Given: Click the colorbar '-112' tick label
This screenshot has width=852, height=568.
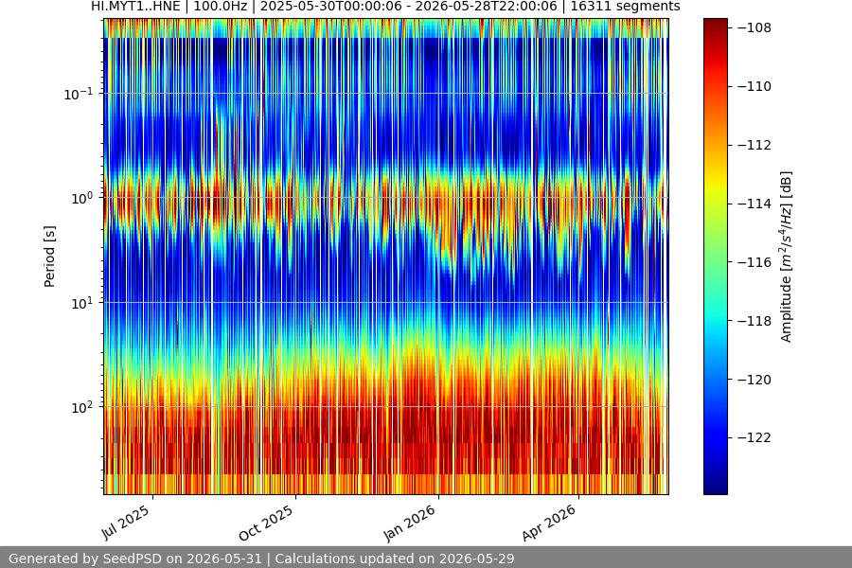Looking at the screenshot, I should [x=754, y=145].
